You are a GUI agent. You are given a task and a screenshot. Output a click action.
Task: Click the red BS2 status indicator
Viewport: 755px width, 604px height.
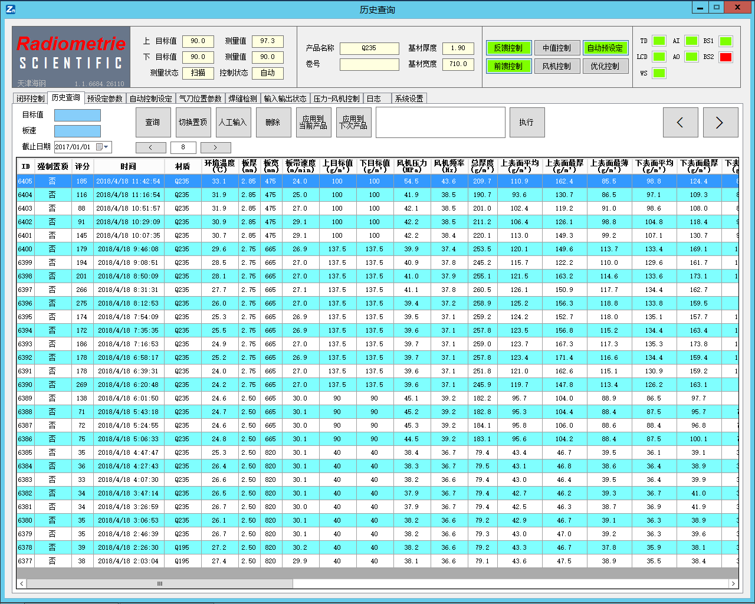[x=726, y=57]
